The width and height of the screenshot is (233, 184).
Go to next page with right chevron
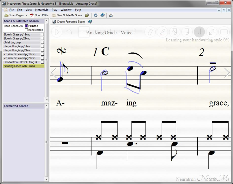click(227, 73)
